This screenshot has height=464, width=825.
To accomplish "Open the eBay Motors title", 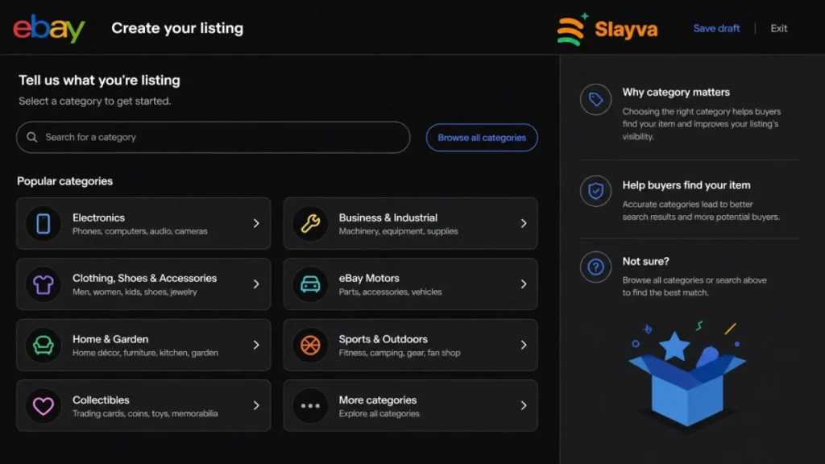I will pyautogui.click(x=369, y=278).
